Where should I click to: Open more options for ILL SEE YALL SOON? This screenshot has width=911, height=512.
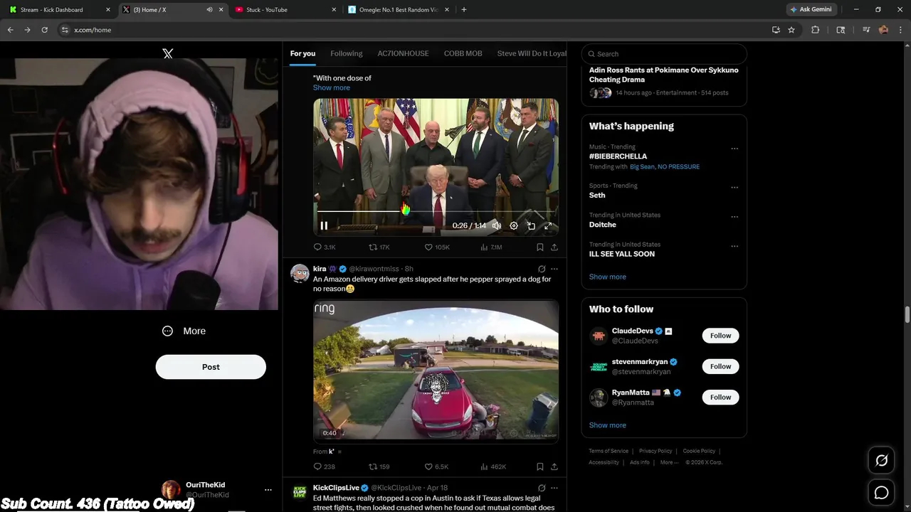click(x=734, y=246)
